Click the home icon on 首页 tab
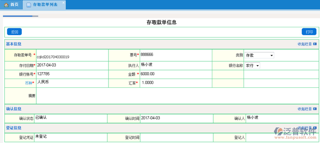 point(6,5)
